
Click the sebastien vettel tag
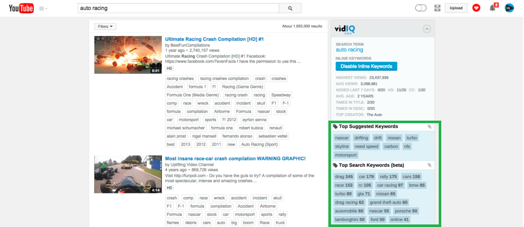(273, 136)
